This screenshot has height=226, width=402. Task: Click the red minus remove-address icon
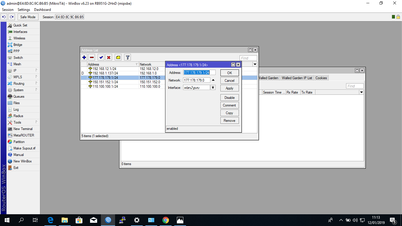(92, 57)
